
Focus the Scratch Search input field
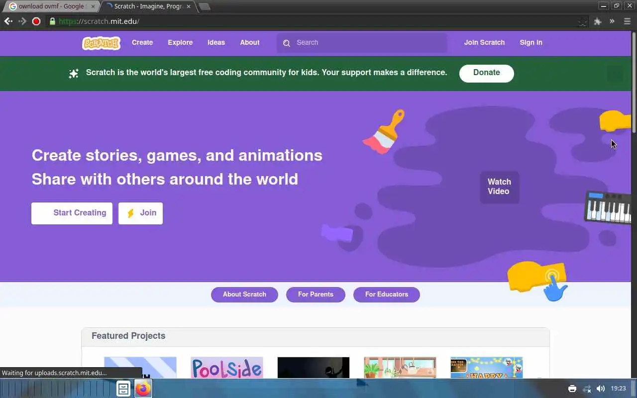pos(362,43)
